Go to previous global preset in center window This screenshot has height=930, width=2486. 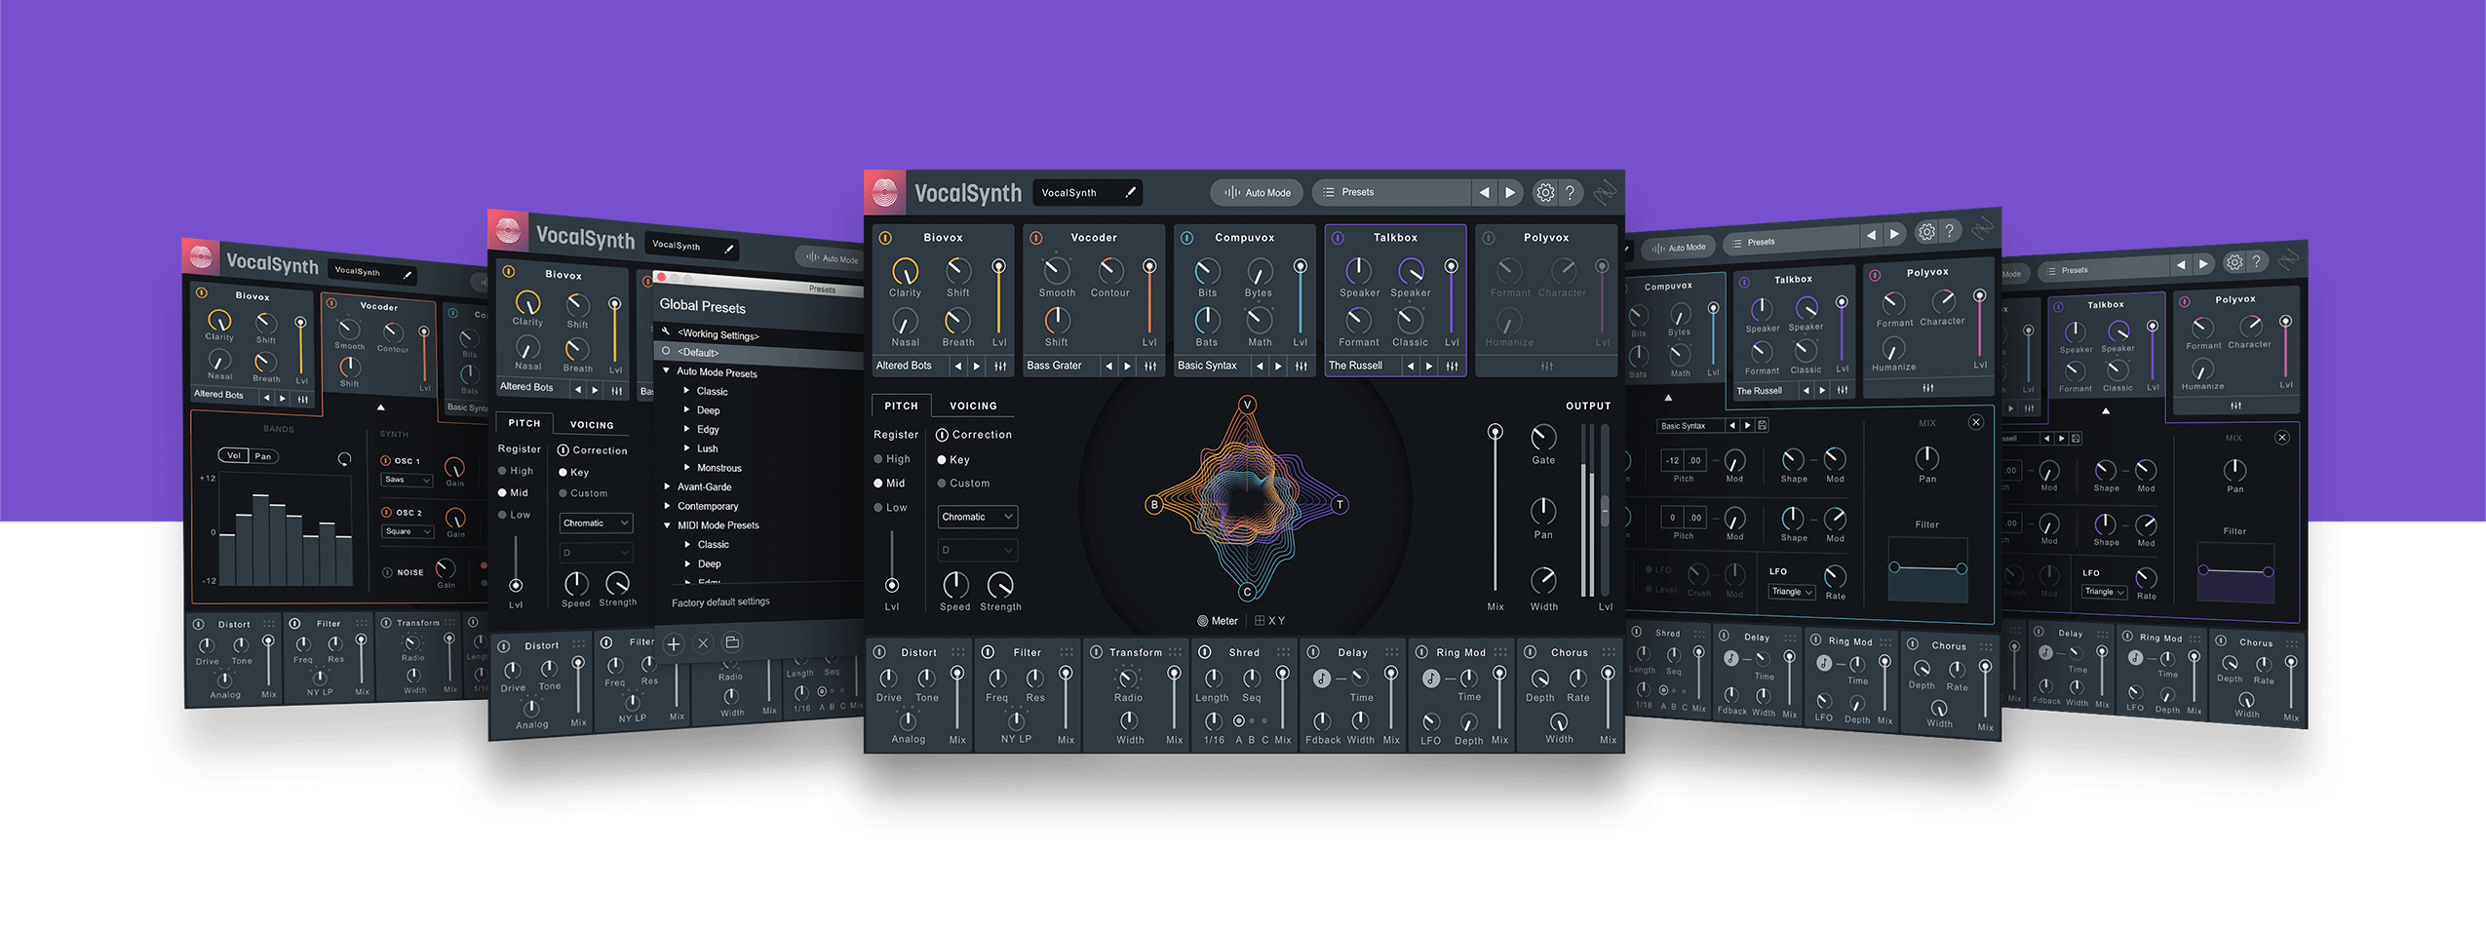point(1484,193)
